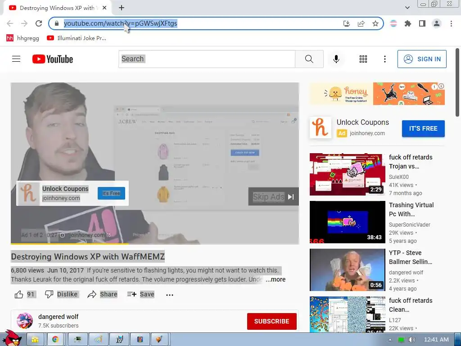The image size is (461, 346).
Task: Toggle the browser side panel icon
Action: pos(422,23)
